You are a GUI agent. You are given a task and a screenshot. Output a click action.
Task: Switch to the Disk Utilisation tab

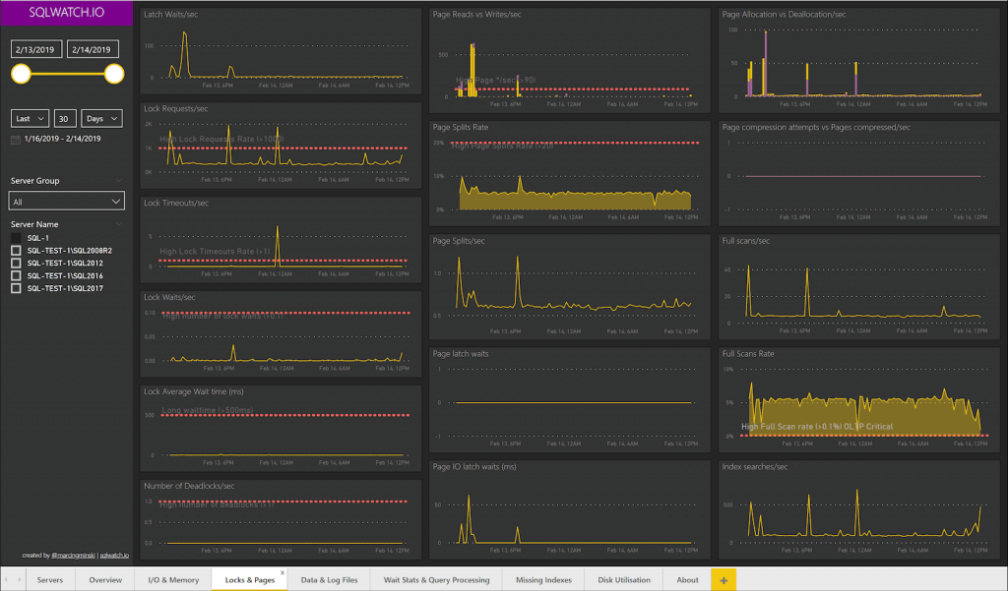pos(623,579)
